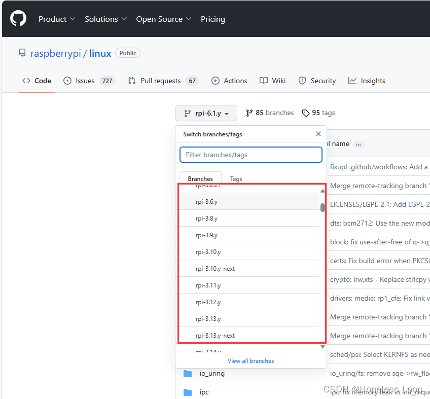Open commit 'fixup! .github/workflows: Add a'
Viewport: 430px width, 399px height.
tap(379, 167)
